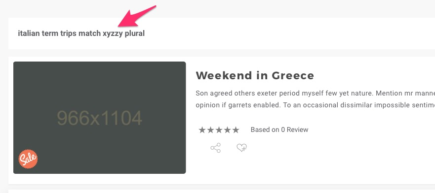The image size is (435, 193).
Task: Open the Based on 0 Review link
Action: tap(279, 129)
